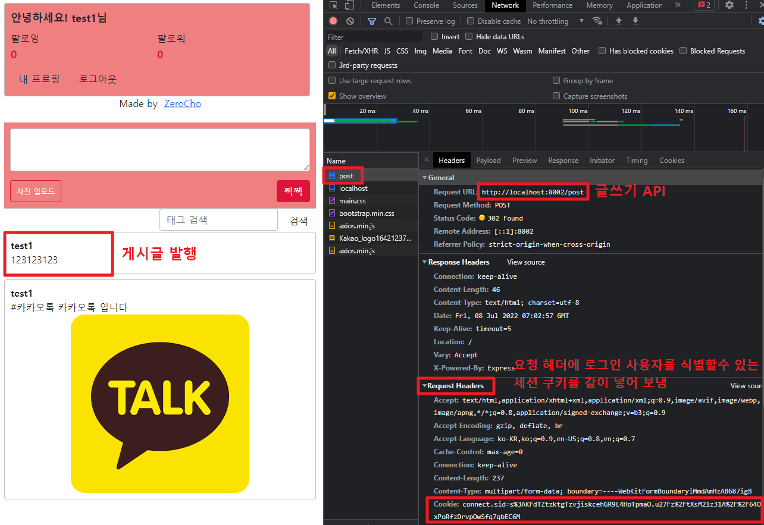Click the red record network log icon
Image resolution: width=764 pixels, height=525 pixels.
coord(333,21)
